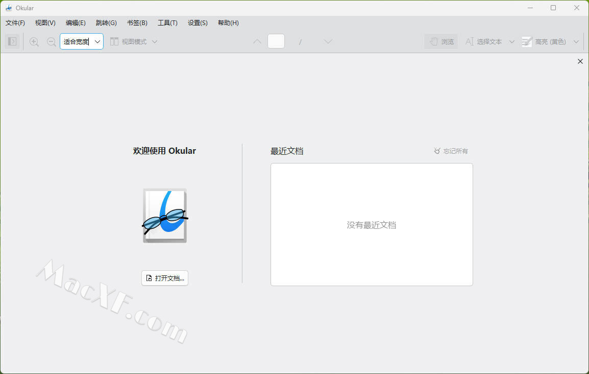Click the Okular logo with glasses
Viewport: 589px width, 374px height.
pyautogui.click(x=165, y=216)
